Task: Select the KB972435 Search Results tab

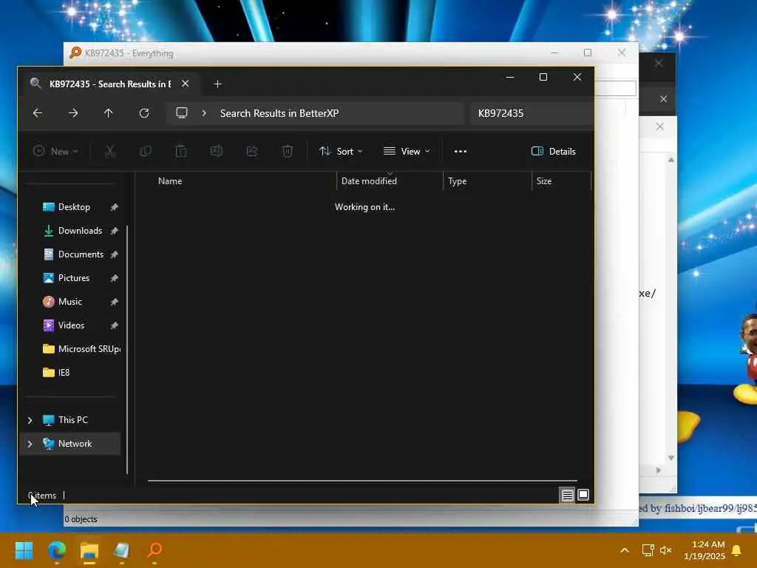Action: click(x=110, y=84)
